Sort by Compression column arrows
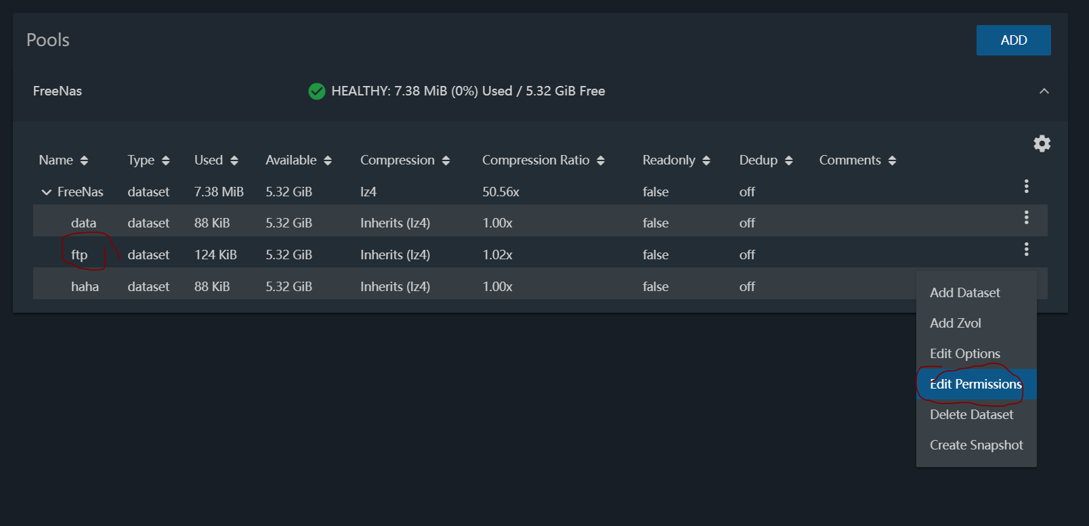1089x526 pixels. 446,160
